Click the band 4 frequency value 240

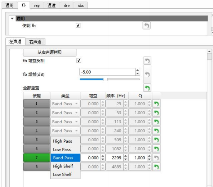[x=115, y=131]
